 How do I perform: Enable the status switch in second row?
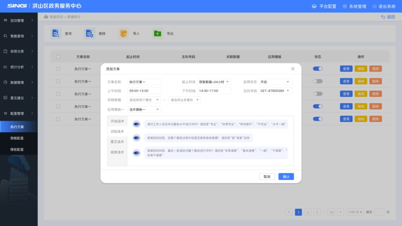318,81
